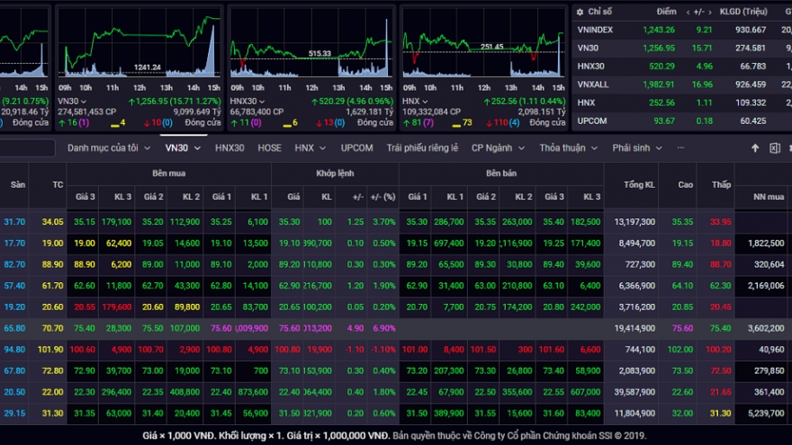Open the Danh mục của tôi dropdown
792x445 pixels.
point(108,148)
